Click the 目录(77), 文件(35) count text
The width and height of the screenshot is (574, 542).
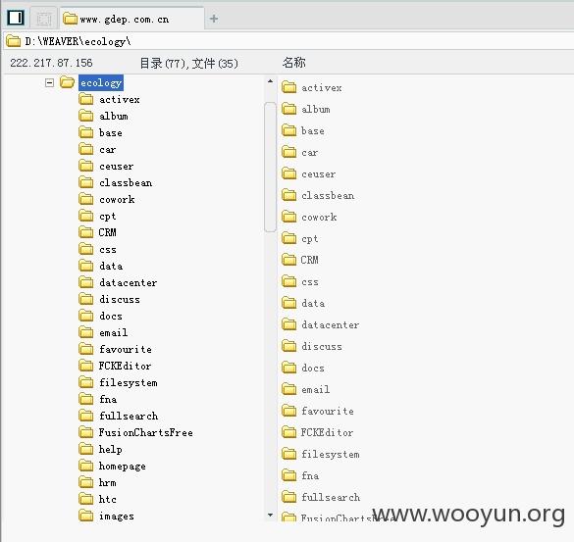pos(189,64)
